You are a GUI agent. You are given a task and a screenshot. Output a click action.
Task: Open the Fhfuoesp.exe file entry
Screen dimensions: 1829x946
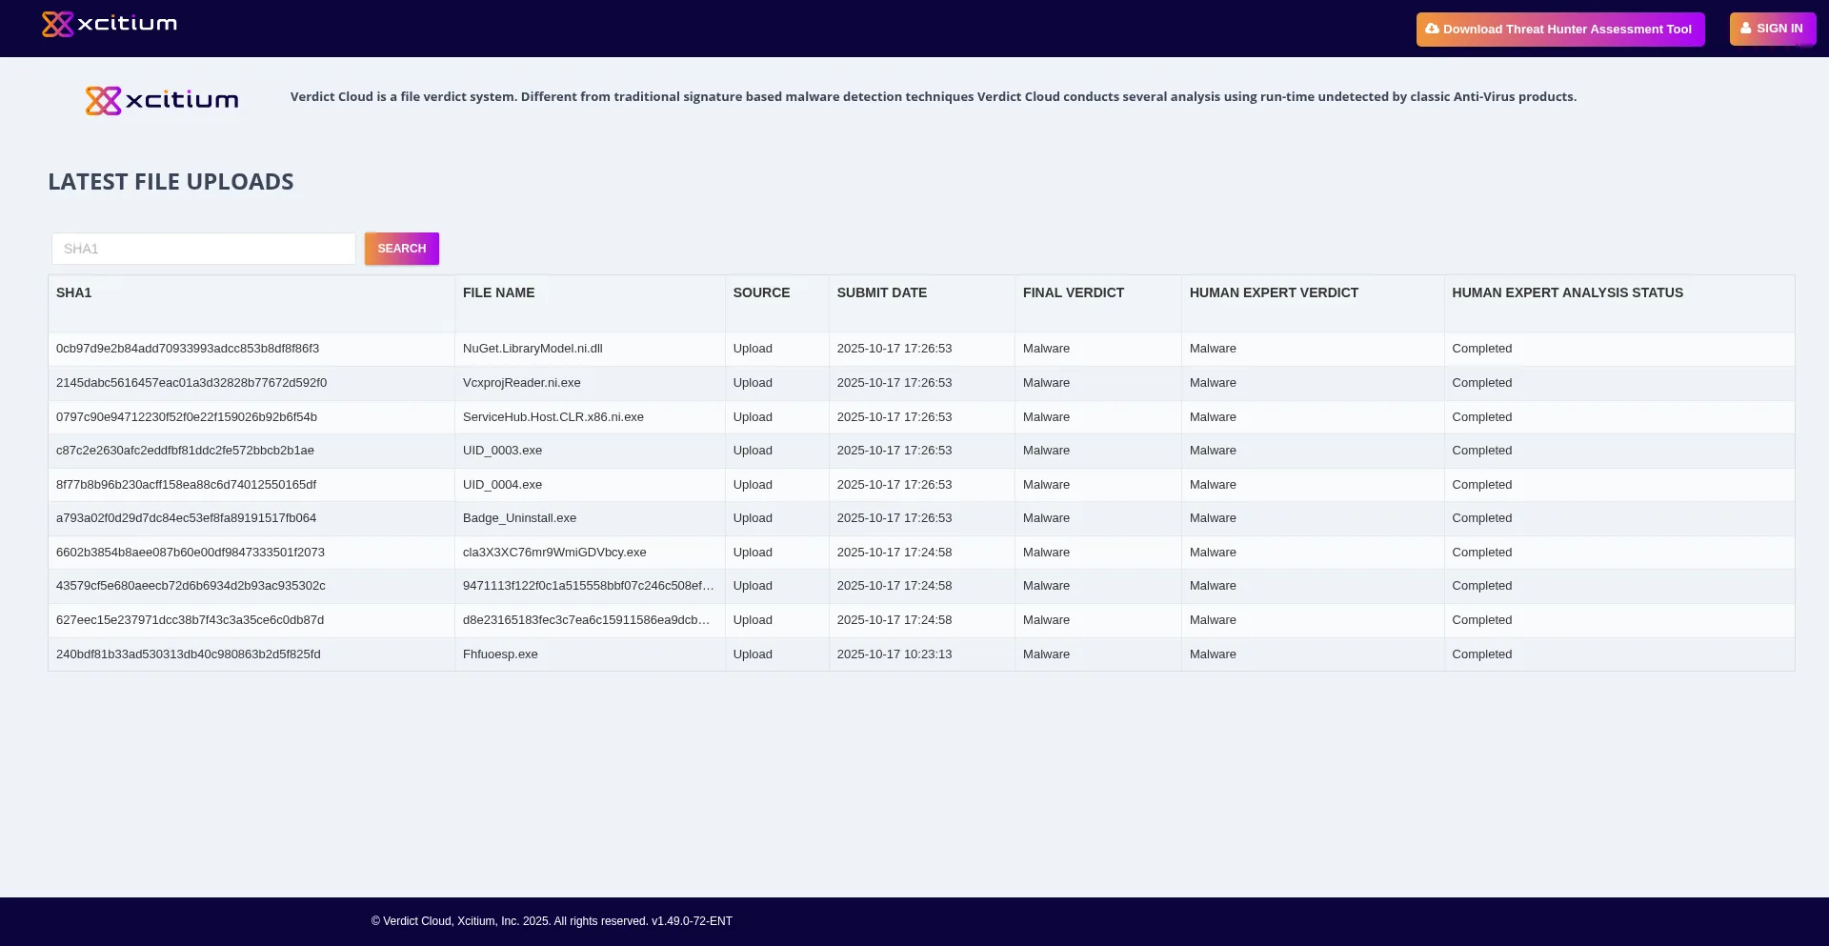click(500, 654)
